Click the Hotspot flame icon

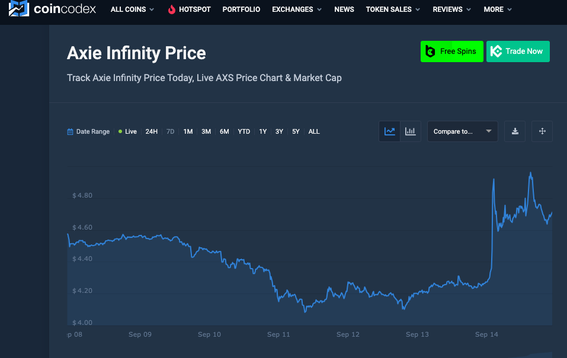172,9
